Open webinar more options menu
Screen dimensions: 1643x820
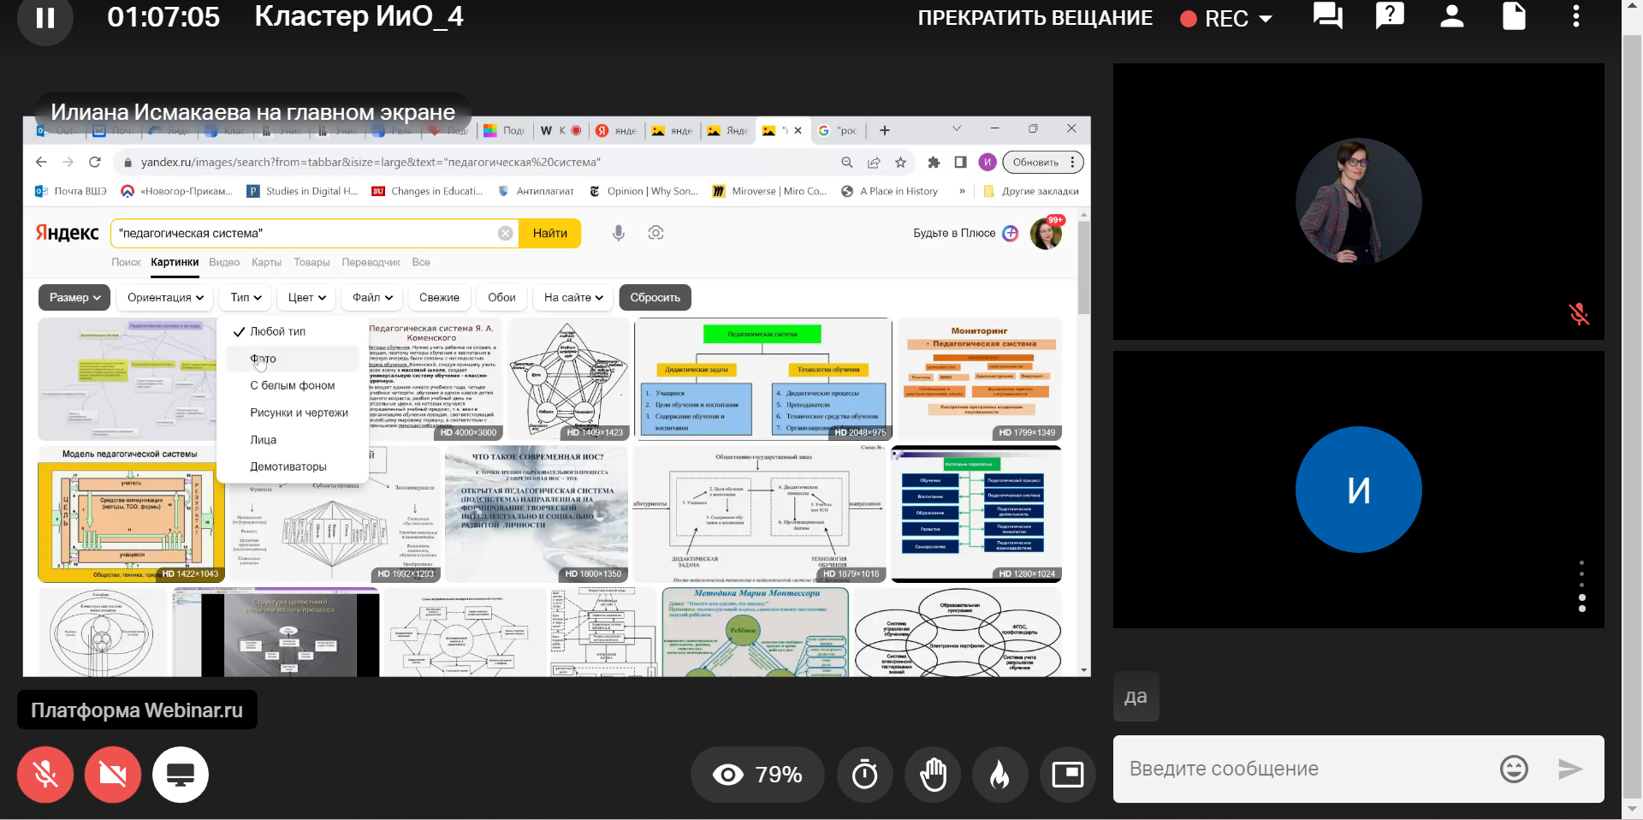[x=1575, y=16]
